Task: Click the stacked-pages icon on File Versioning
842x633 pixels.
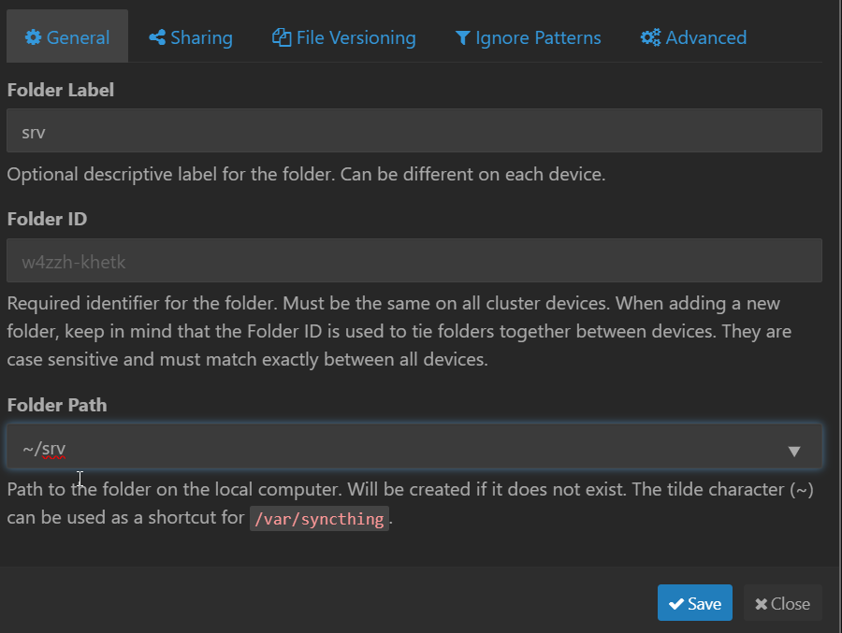Action: tap(281, 37)
